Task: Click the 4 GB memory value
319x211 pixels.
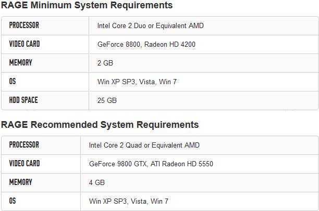Action: (x=97, y=182)
